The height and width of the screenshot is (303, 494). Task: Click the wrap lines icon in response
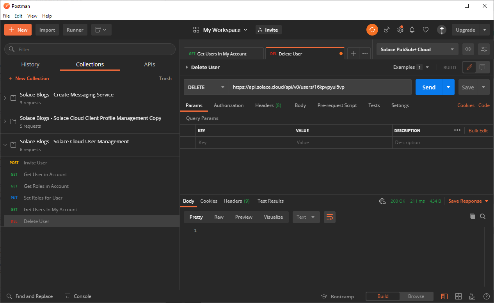click(330, 217)
